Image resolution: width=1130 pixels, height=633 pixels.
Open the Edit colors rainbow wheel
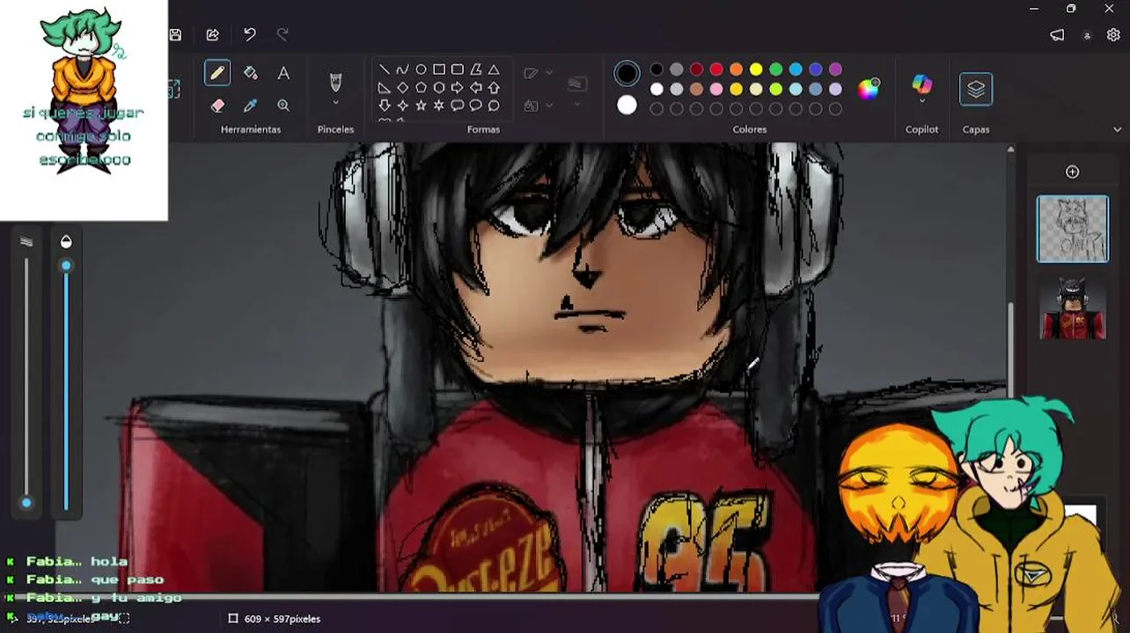tap(869, 89)
